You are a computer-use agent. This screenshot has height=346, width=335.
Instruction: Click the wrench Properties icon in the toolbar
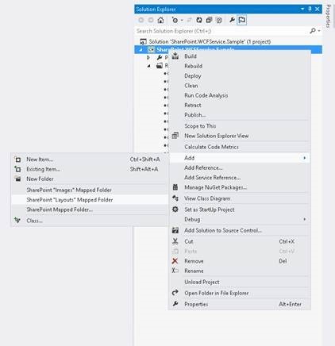pos(232,20)
